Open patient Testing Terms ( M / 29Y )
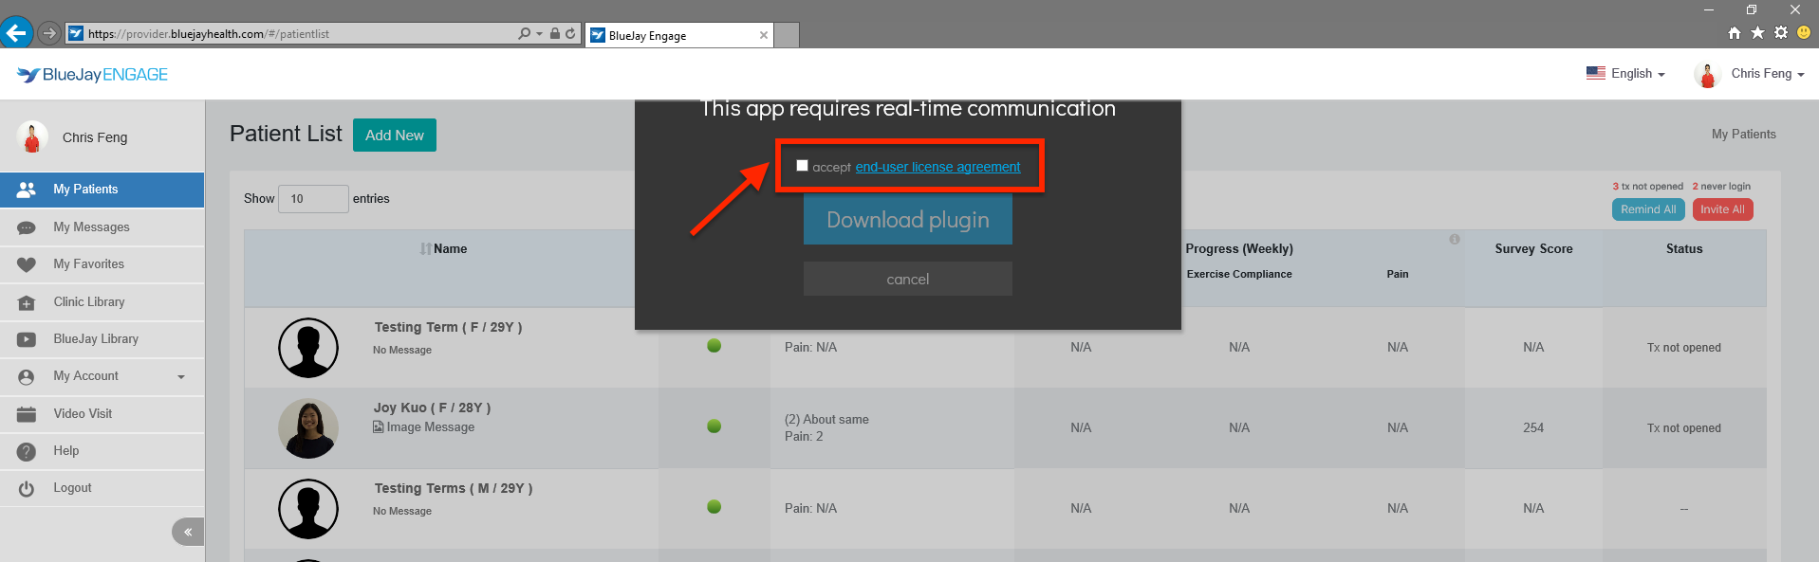Viewport: 1819px width, 562px height. (454, 488)
